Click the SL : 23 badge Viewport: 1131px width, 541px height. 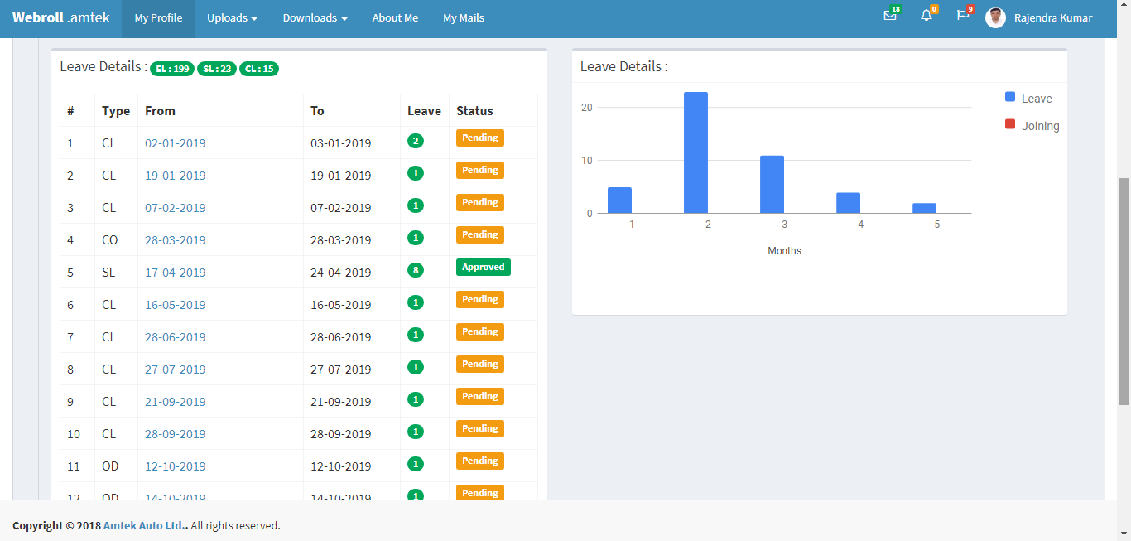click(x=217, y=69)
